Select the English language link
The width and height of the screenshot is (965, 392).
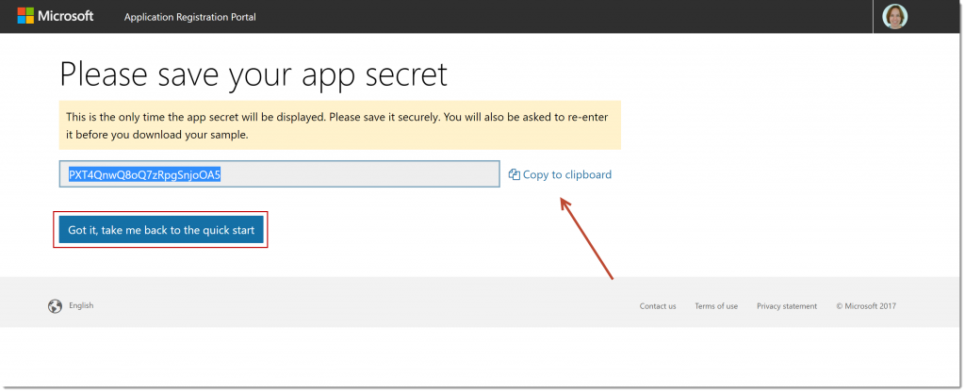81,305
